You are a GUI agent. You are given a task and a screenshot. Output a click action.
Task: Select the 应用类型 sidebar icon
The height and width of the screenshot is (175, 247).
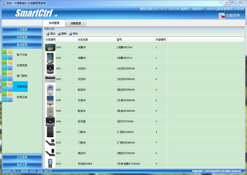click(7, 65)
